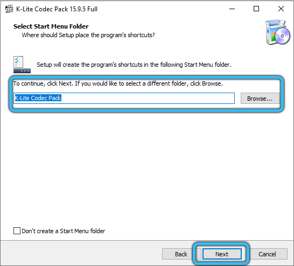Click the K-Lite Codec Pack title bar icon

tap(9, 9)
